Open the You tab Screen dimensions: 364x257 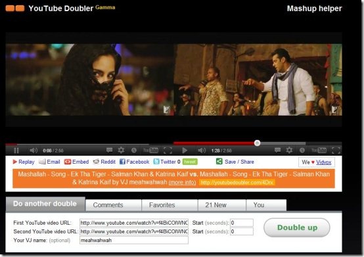coord(266,205)
